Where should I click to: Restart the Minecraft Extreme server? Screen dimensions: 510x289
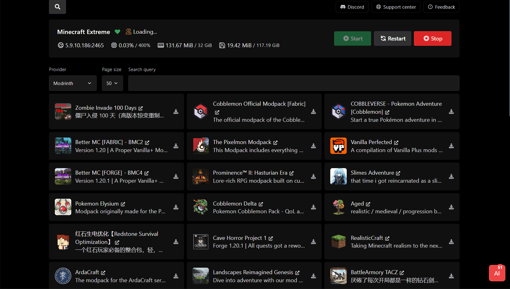pyautogui.click(x=393, y=38)
